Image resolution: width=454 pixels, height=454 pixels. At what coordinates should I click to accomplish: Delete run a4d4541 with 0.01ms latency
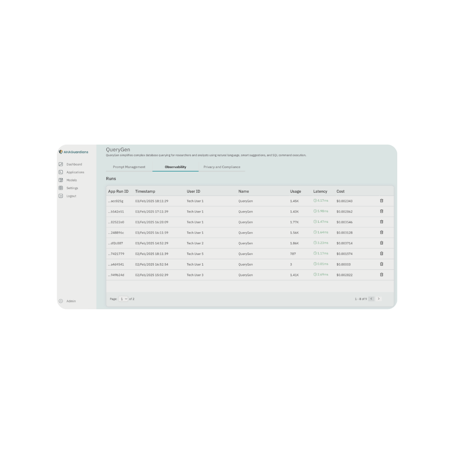[381, 264]
